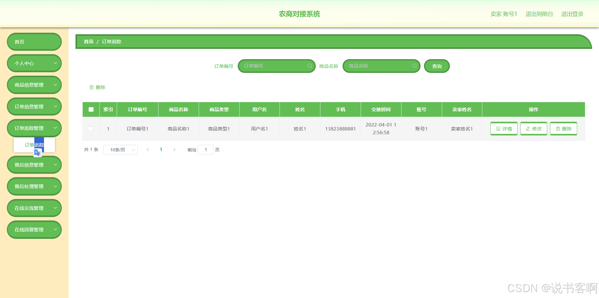The image size is (599, 298).
Task: Expand the 在线交流管理 menu
Action: coord(34,208)
